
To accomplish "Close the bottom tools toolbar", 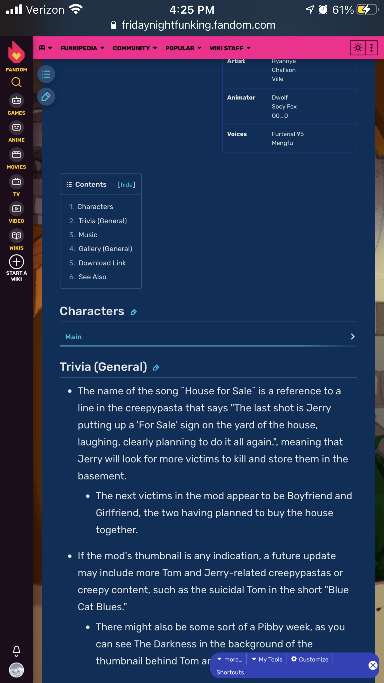I will pos(373,665).
